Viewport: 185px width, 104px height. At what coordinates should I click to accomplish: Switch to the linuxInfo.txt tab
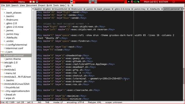[61, 9]
